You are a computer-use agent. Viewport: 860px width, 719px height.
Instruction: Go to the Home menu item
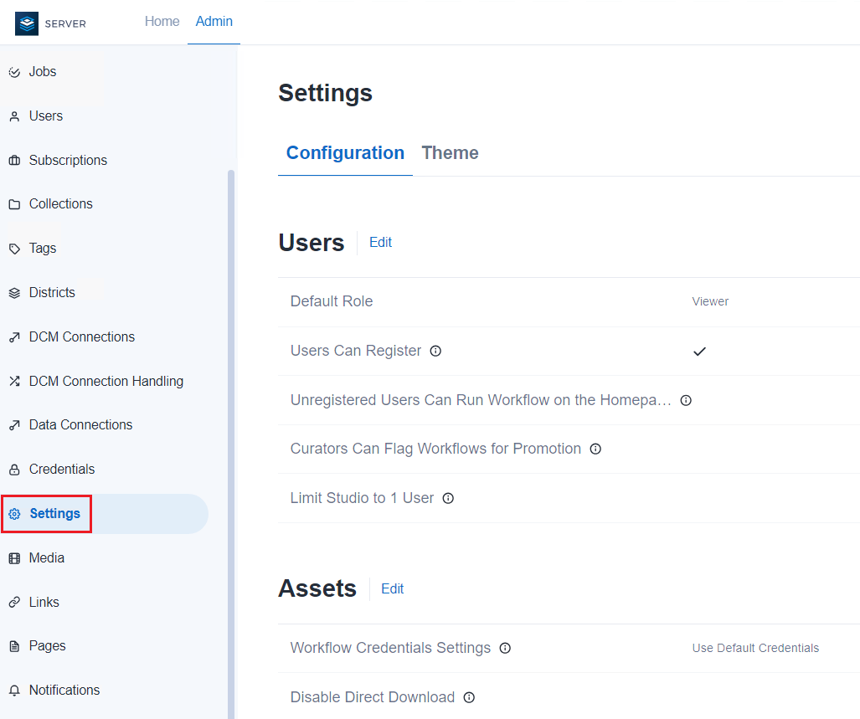(162, 22)
